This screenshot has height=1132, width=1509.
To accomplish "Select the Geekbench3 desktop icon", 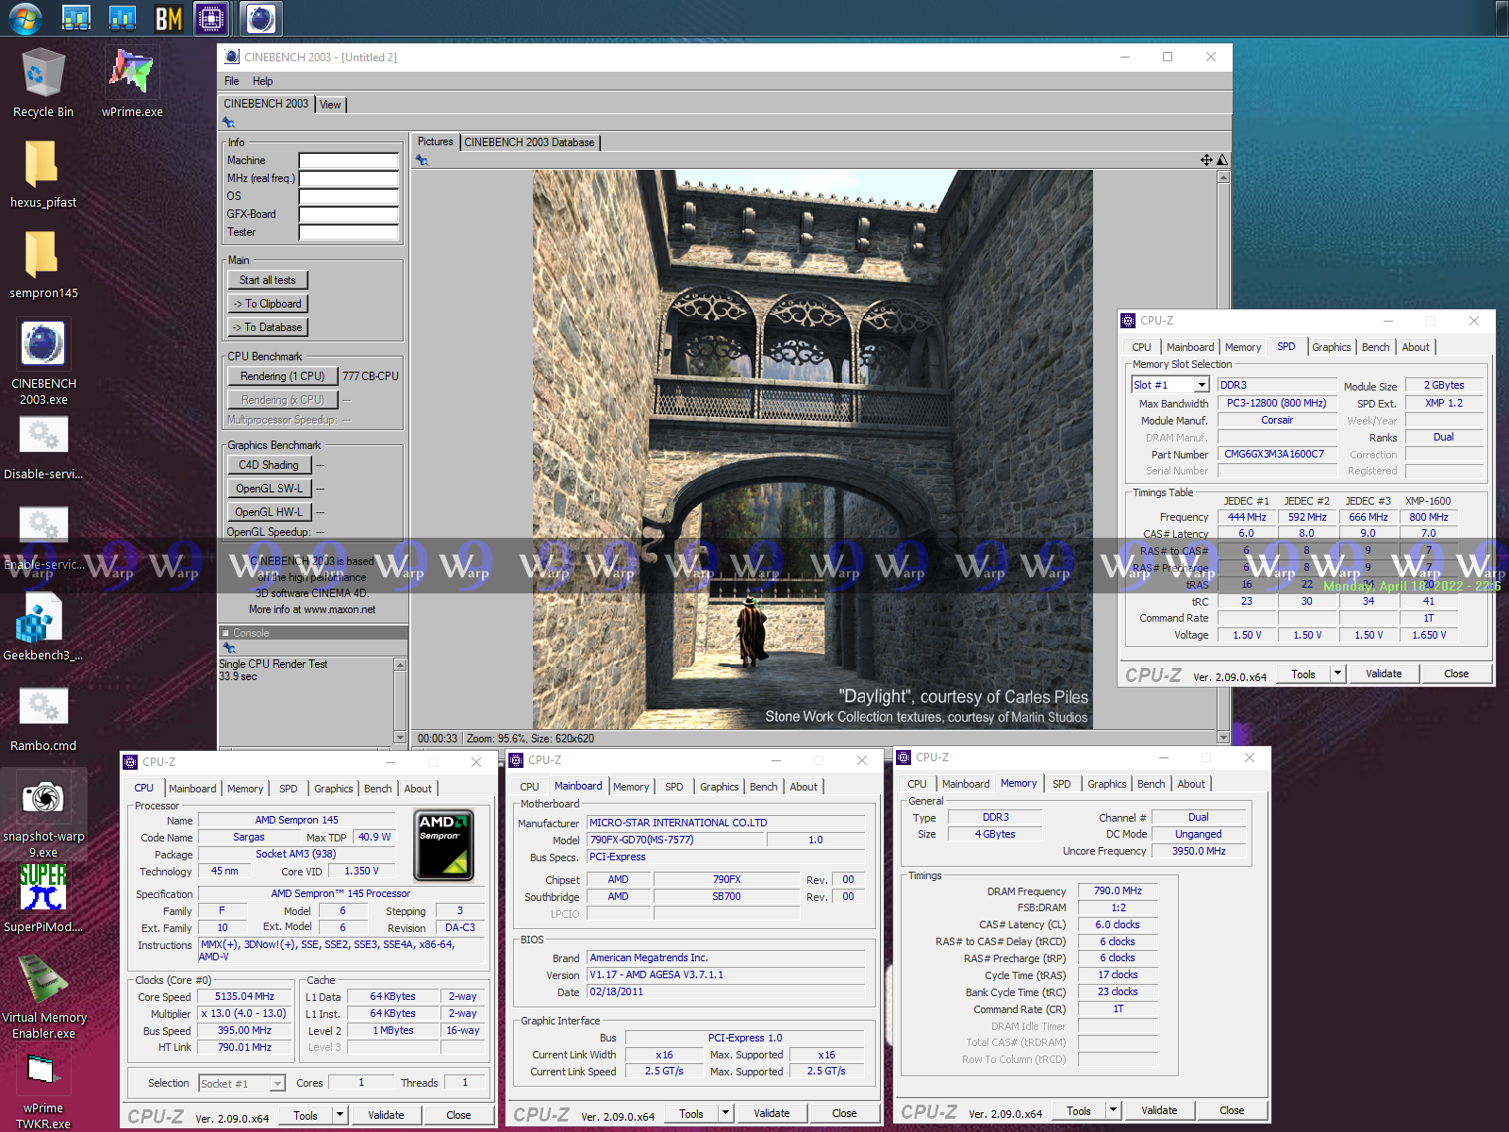I will (x=42, y=628).
